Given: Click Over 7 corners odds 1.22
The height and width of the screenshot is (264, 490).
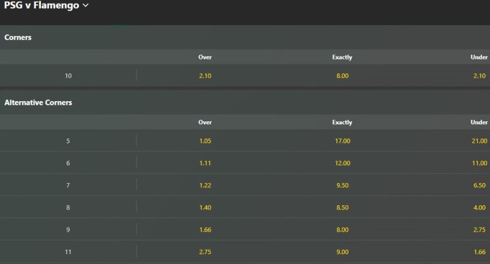Looking at the screenshot, I should (x=205, y=185).
